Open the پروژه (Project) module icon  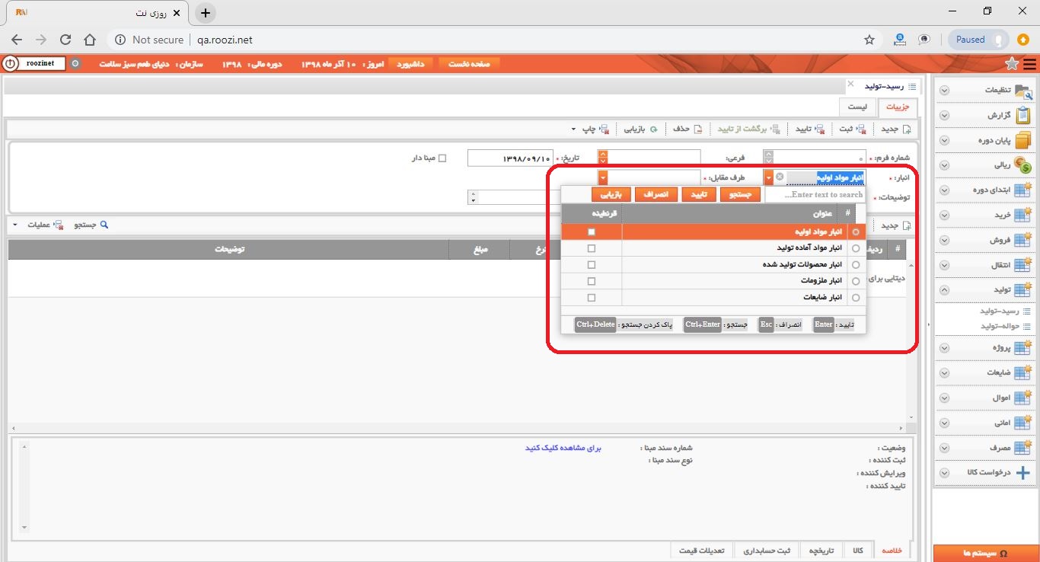pos(1023,347)
